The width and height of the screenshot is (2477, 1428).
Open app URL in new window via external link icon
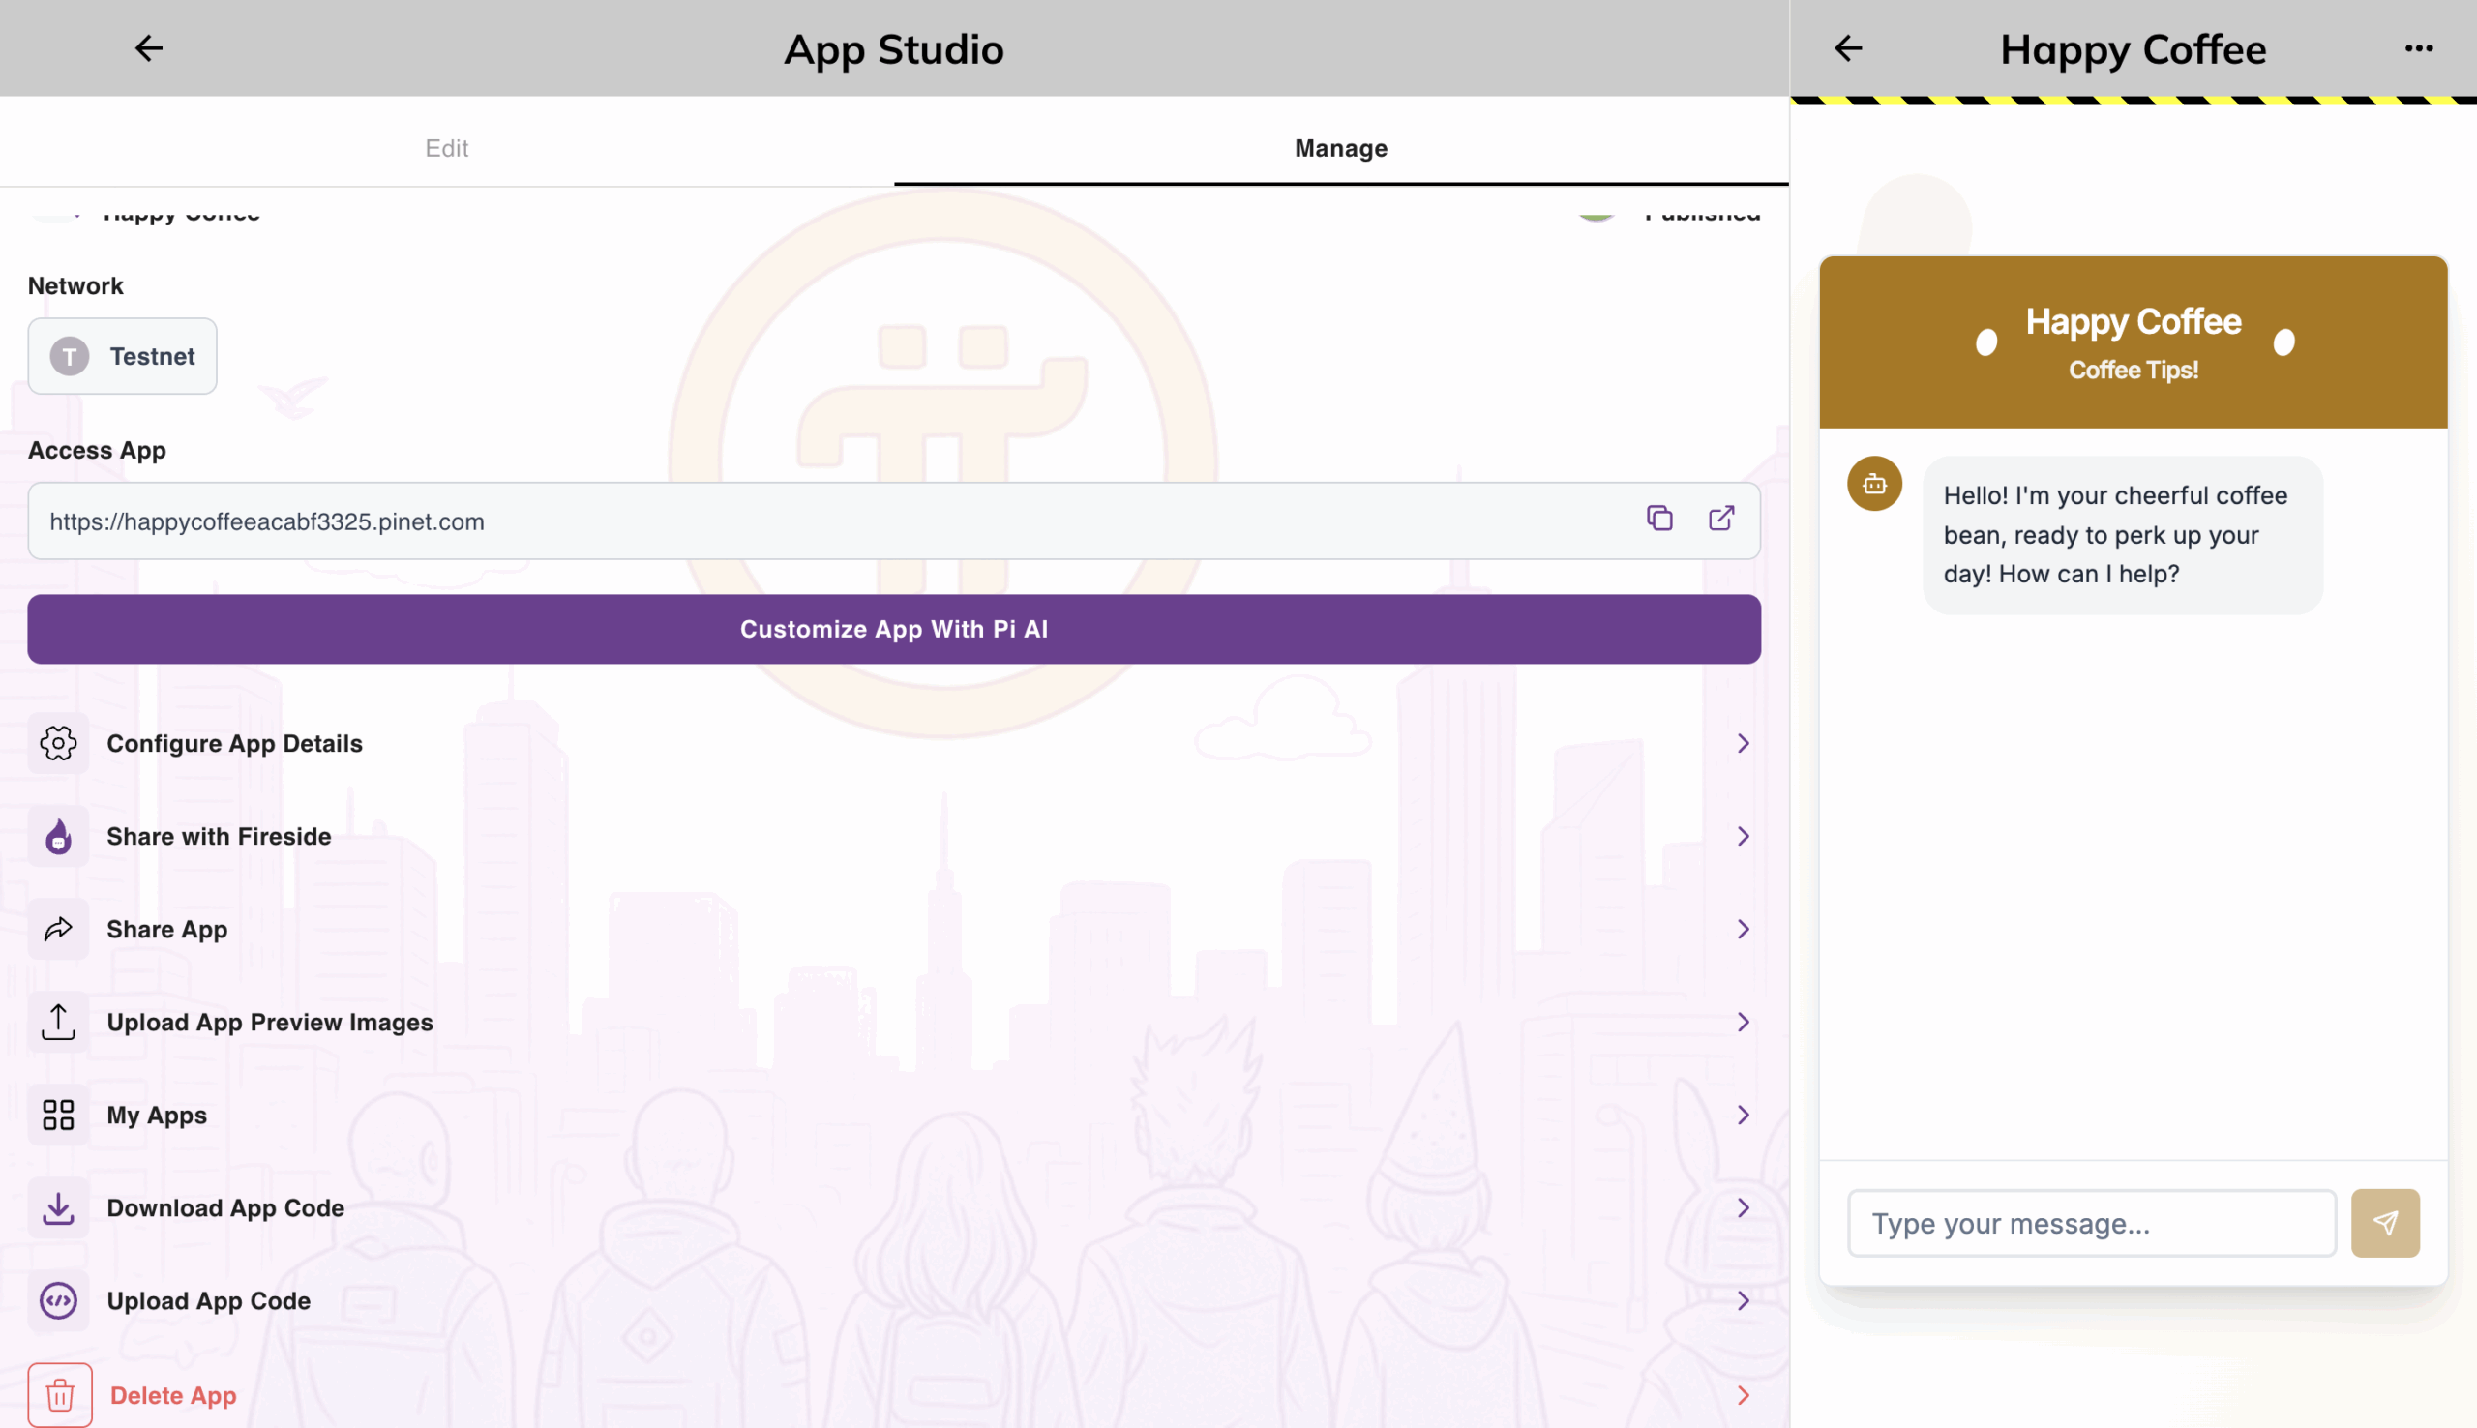(1722, 519)
